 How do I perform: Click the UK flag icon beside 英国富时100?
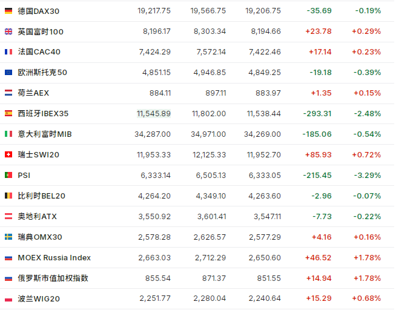click(x=8, y=31)
